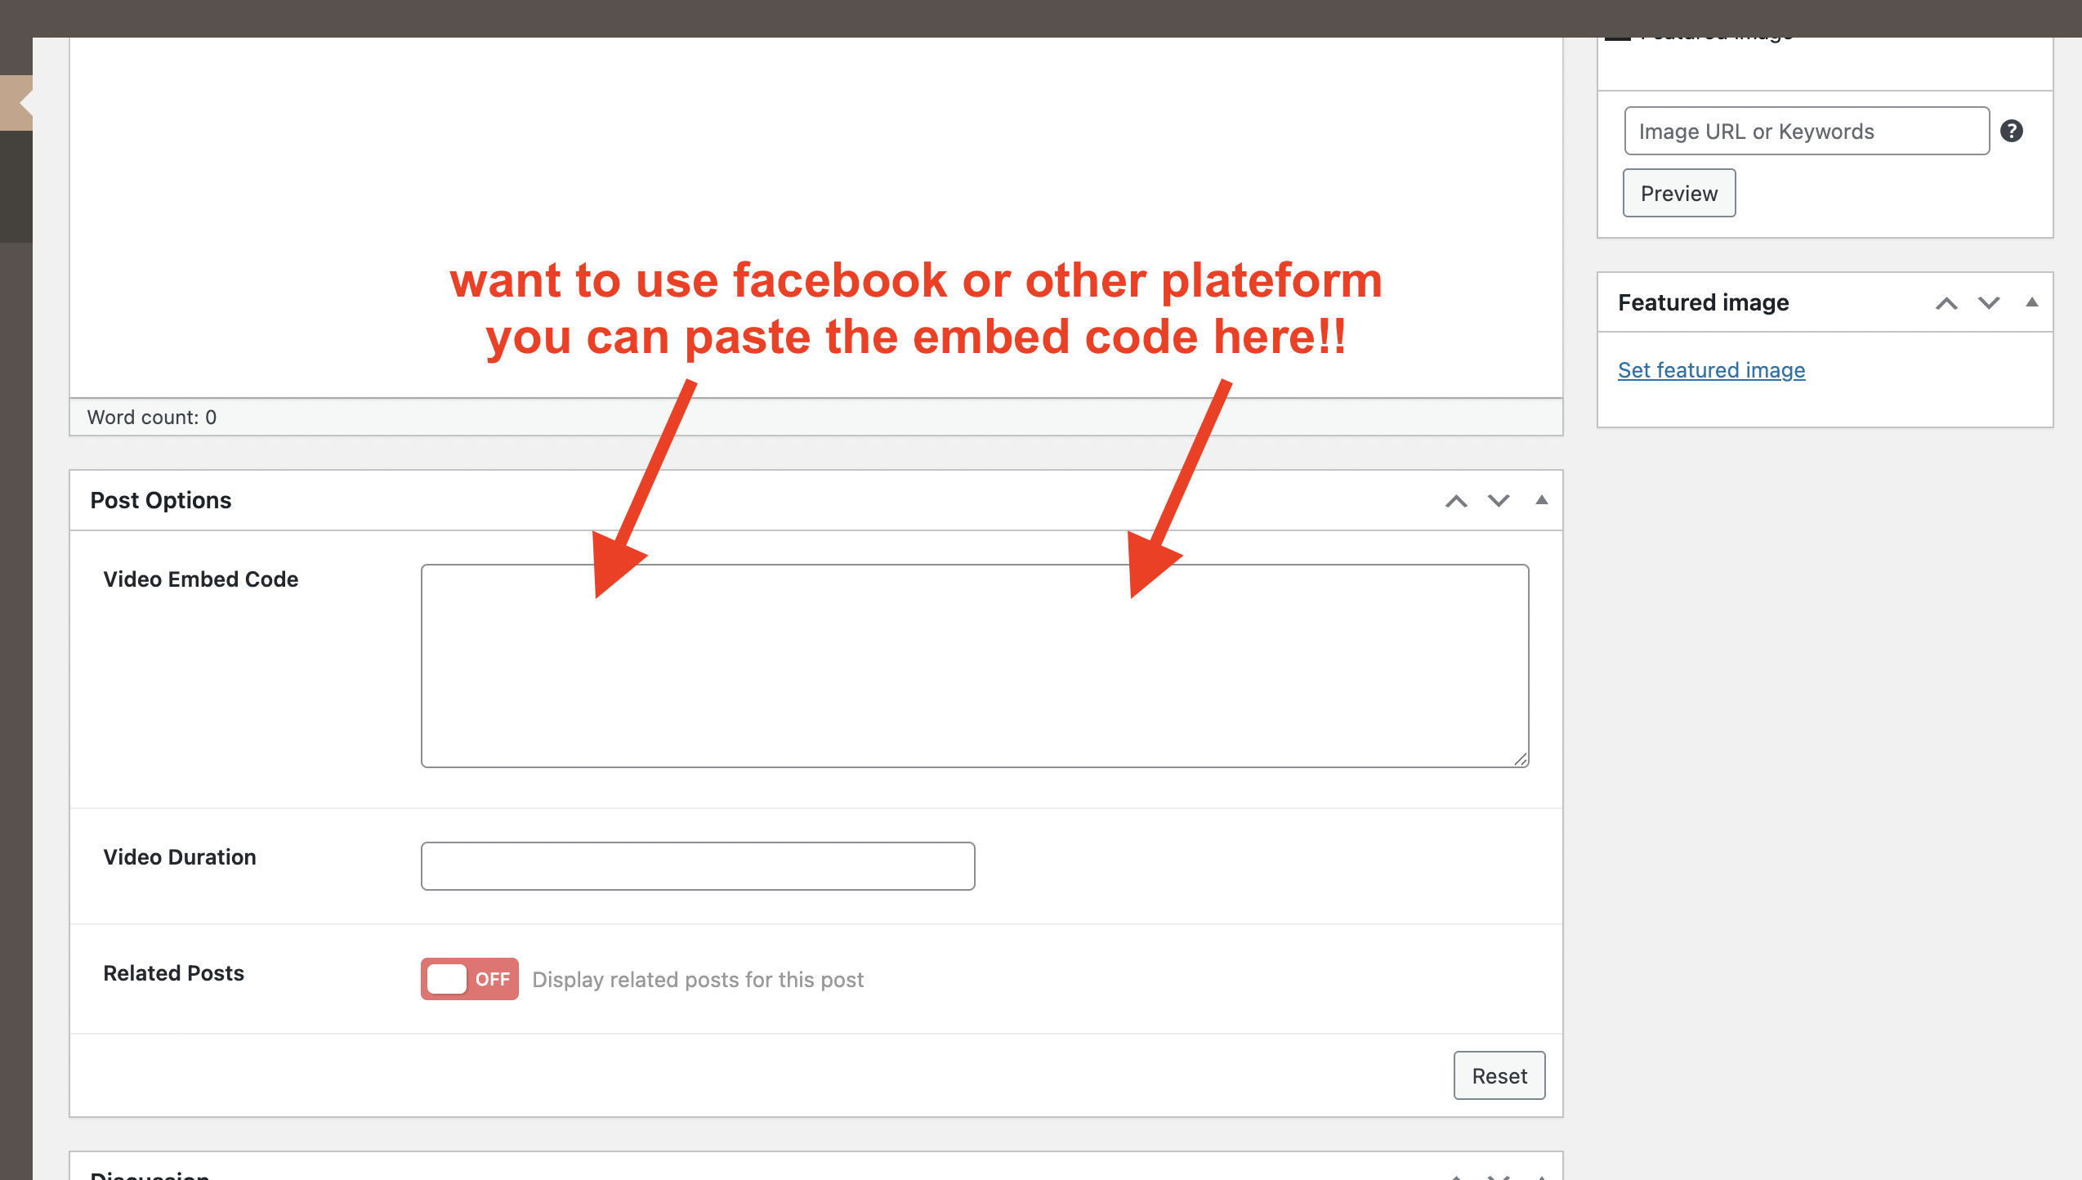The image size is (2082, 1180).
Task: Click the help question mark icon
Action: (2011, 131)
